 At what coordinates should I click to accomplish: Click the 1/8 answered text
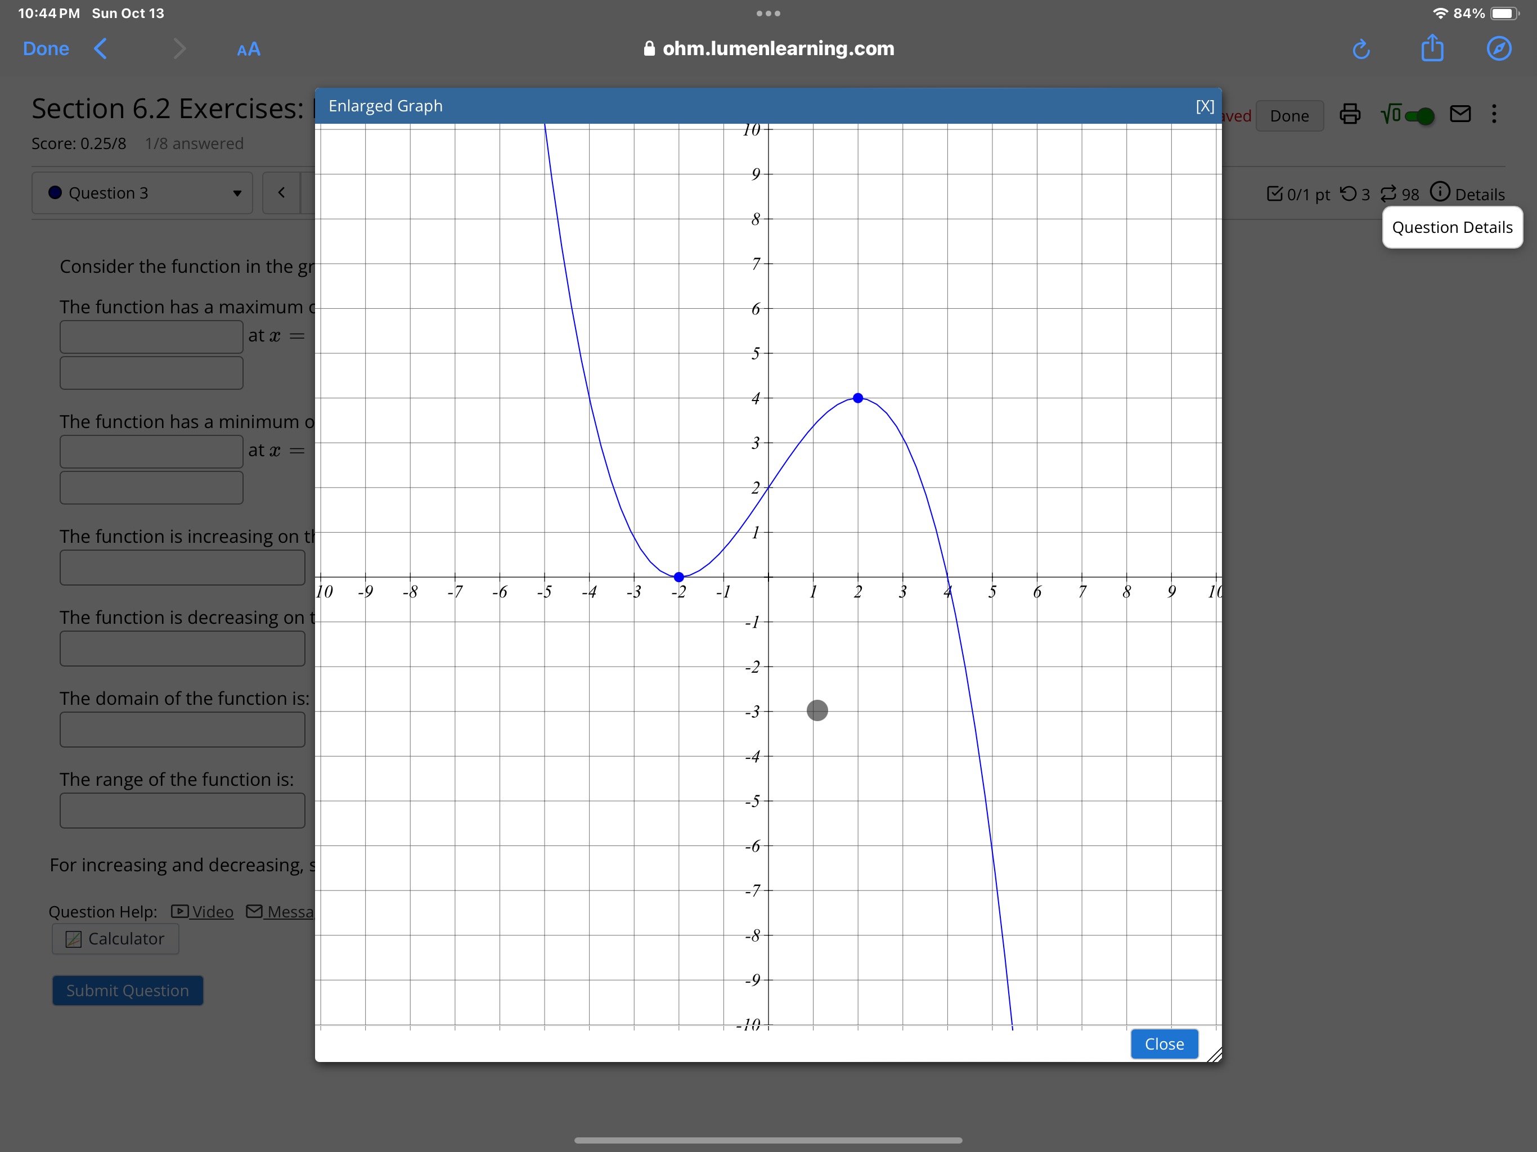[194, 144]
